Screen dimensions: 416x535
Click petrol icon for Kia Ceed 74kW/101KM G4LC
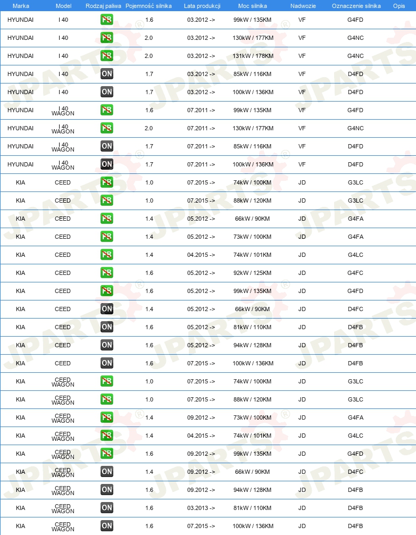coord(107,255)
